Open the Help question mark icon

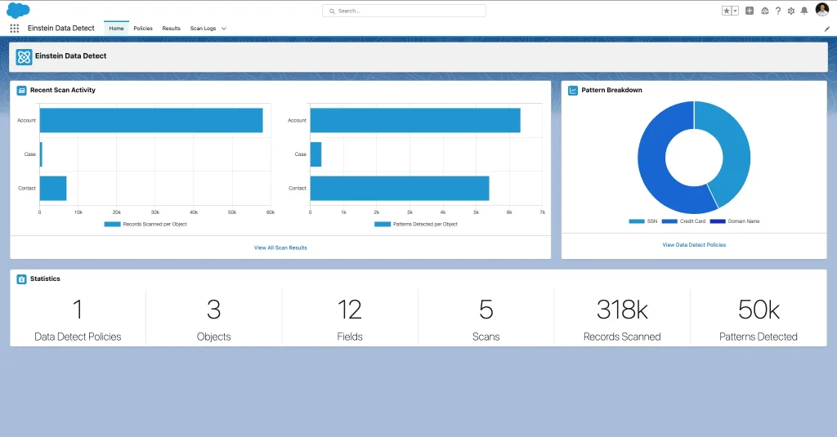point(778,11)
